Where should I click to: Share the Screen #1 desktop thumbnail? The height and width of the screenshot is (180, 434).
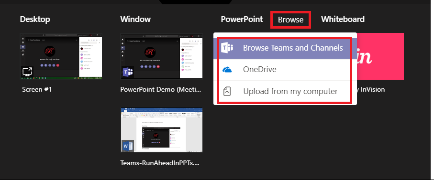pos(61,56)
